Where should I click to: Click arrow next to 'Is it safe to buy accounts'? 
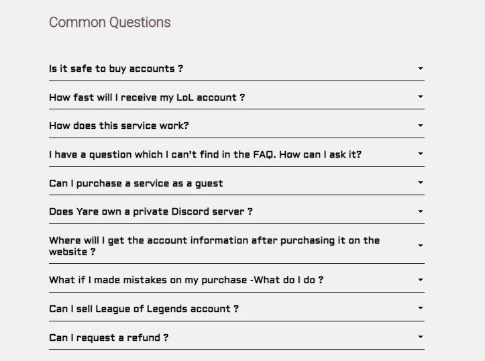tap(421, 68)
